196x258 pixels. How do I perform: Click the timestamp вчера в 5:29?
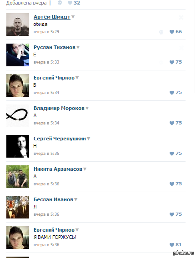pos(46,32)
